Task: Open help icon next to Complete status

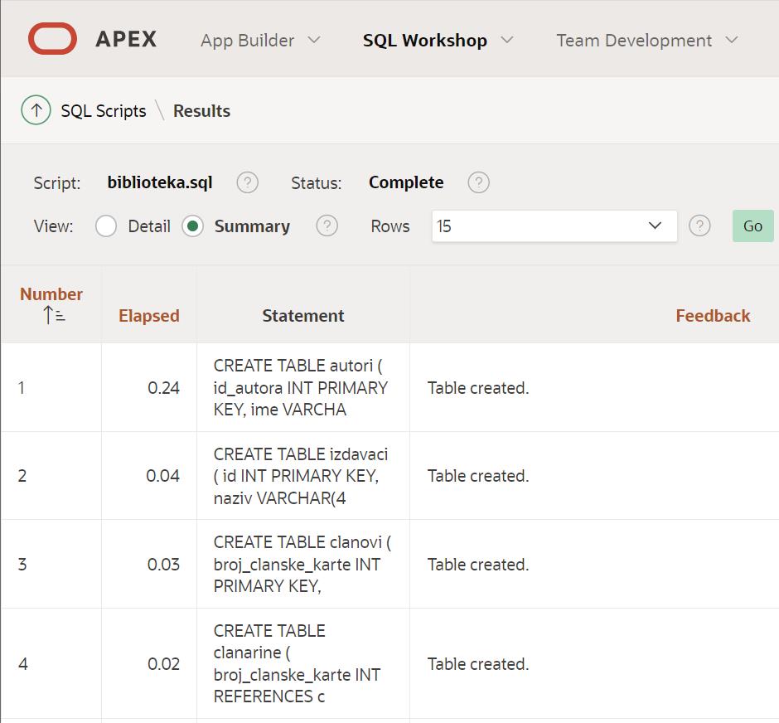Action: tap(478, 182)
